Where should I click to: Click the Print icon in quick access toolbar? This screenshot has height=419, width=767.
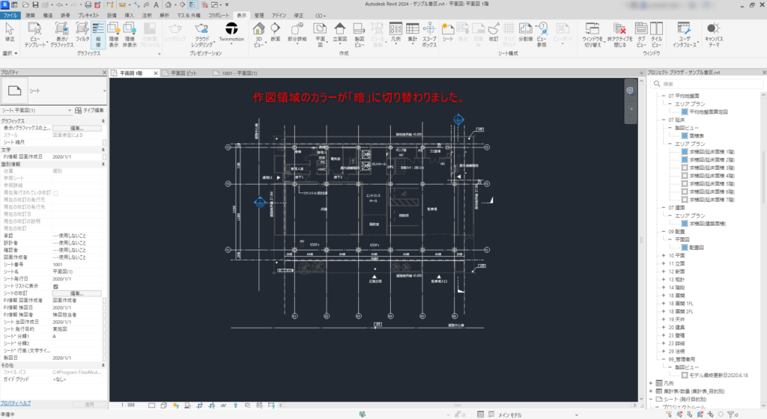[x=88, y=5]
